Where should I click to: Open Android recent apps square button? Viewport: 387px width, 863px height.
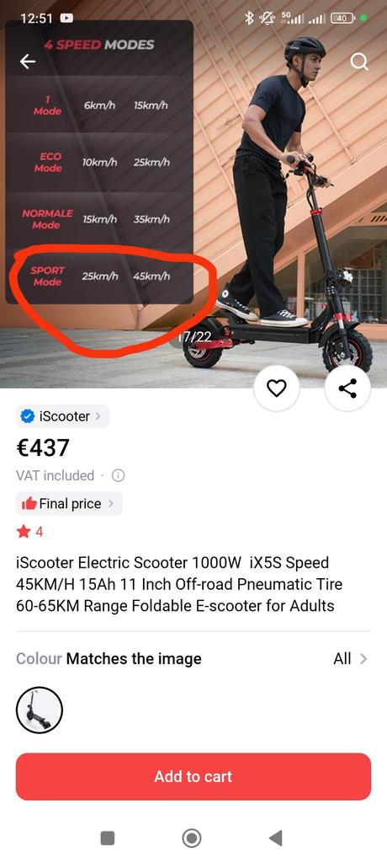pyautogui.click(x=108, y=839)
